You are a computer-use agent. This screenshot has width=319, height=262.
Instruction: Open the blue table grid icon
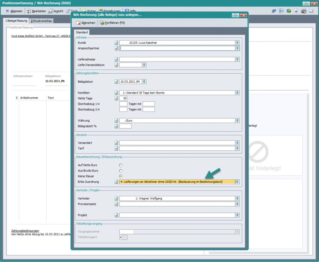pos(281,11)
